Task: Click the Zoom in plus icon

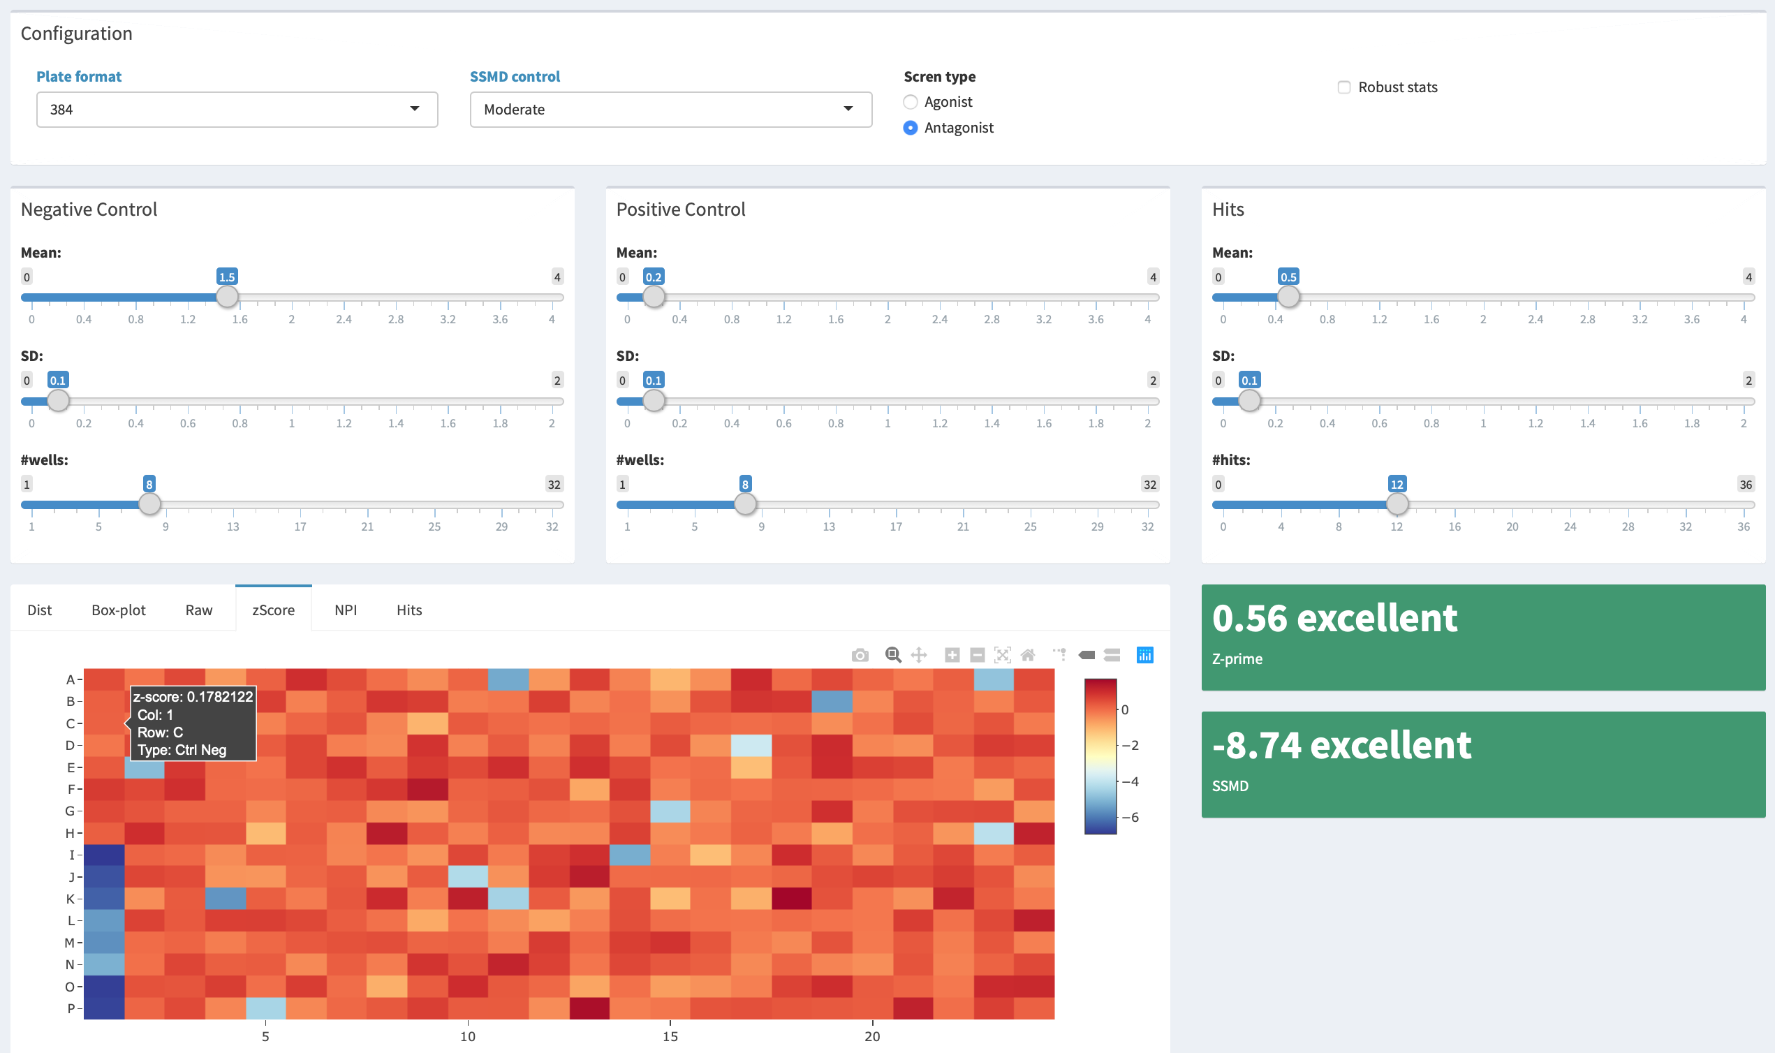Action: [x=952, y=655]
